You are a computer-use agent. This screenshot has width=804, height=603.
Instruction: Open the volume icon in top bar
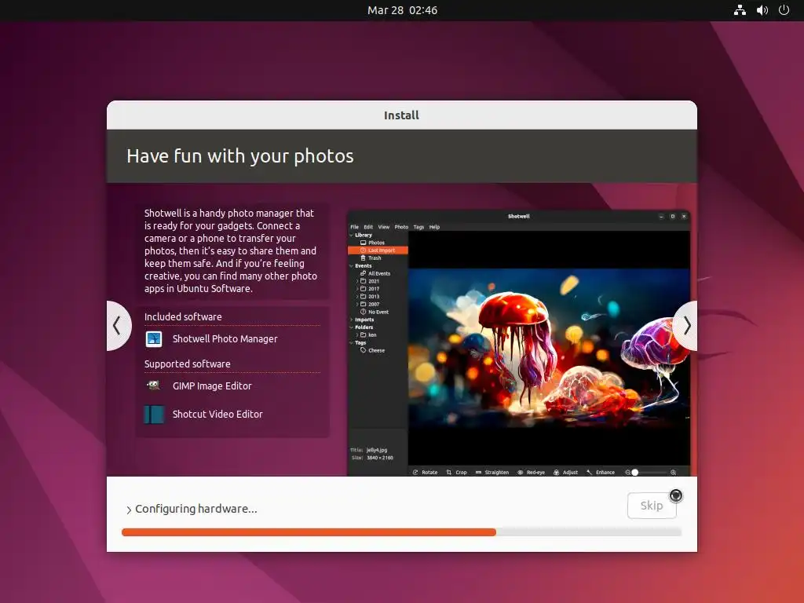[762, 10]
